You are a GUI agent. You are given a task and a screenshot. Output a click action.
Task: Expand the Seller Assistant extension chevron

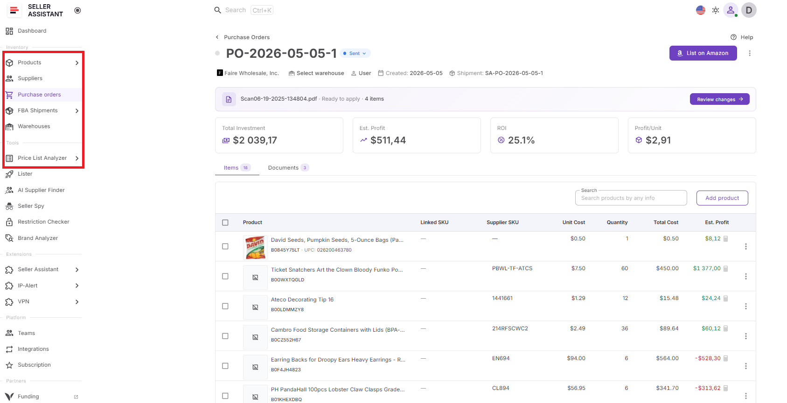click(x=77, y=270)
